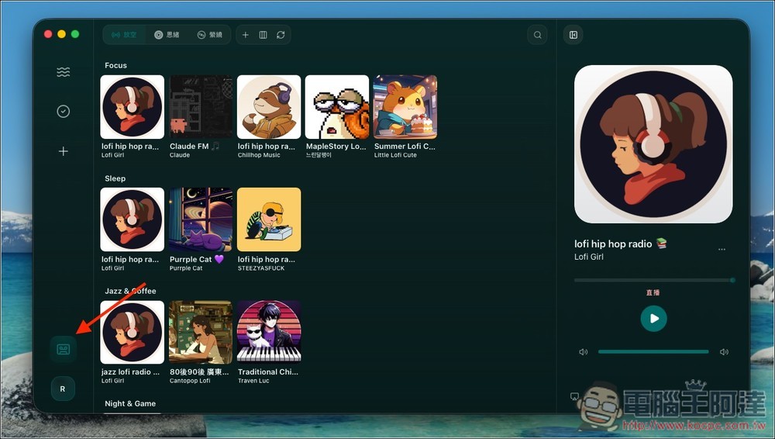This screenshot has width=775, height=439.
Task: Click the AirPlay icon at bottom of player
Action: [574, 396]
